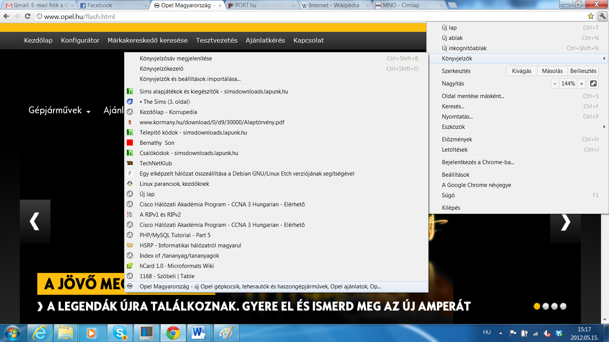Show previous slide with left carousel arrow
Image resolution: width=609 pixels, height=342 pixels.
click(x=35, y=221)
